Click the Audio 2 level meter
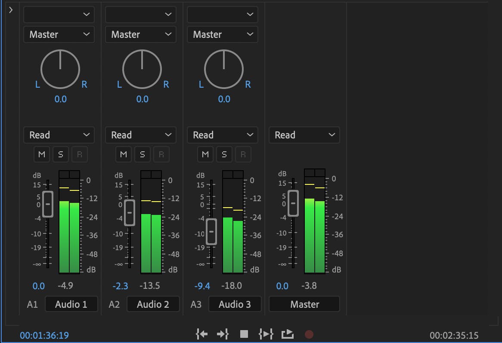The width and height of the screenshot is (502, 343). (151, 222)
